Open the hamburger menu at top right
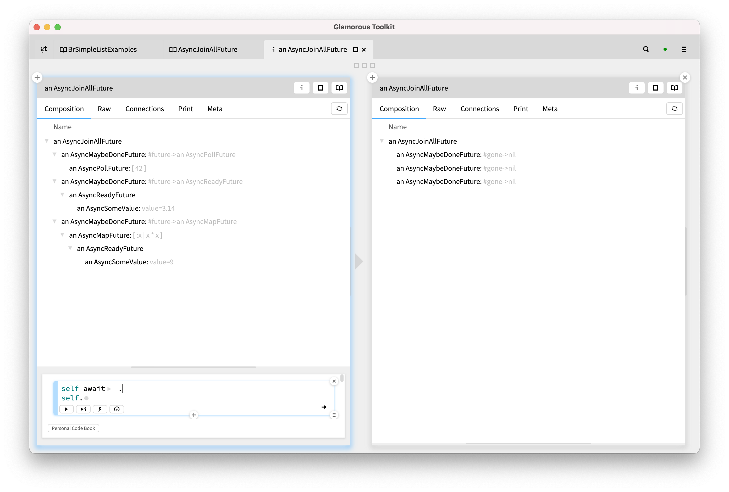Viewport: 729px width, 492px height. (684, 49)
